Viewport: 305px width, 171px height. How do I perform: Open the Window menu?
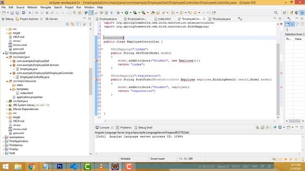coord(89,7)
